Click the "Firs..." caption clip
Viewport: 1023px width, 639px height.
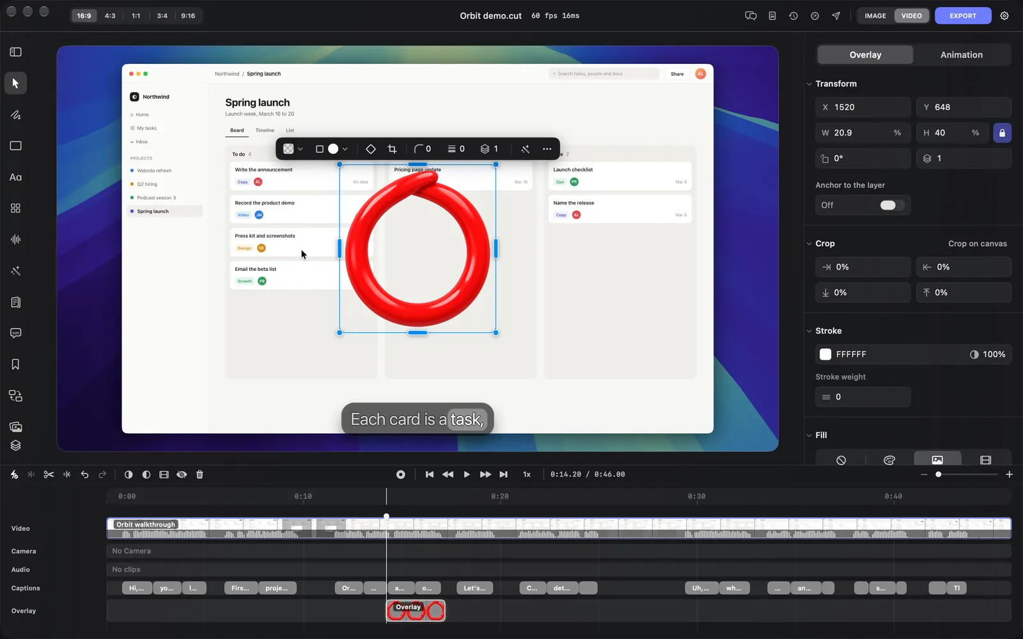(240, 588)
